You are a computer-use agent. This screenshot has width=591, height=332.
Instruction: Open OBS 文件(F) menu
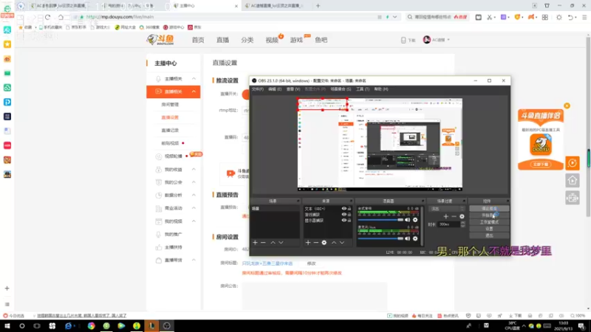pyautogui.click(x=257, y=89)
